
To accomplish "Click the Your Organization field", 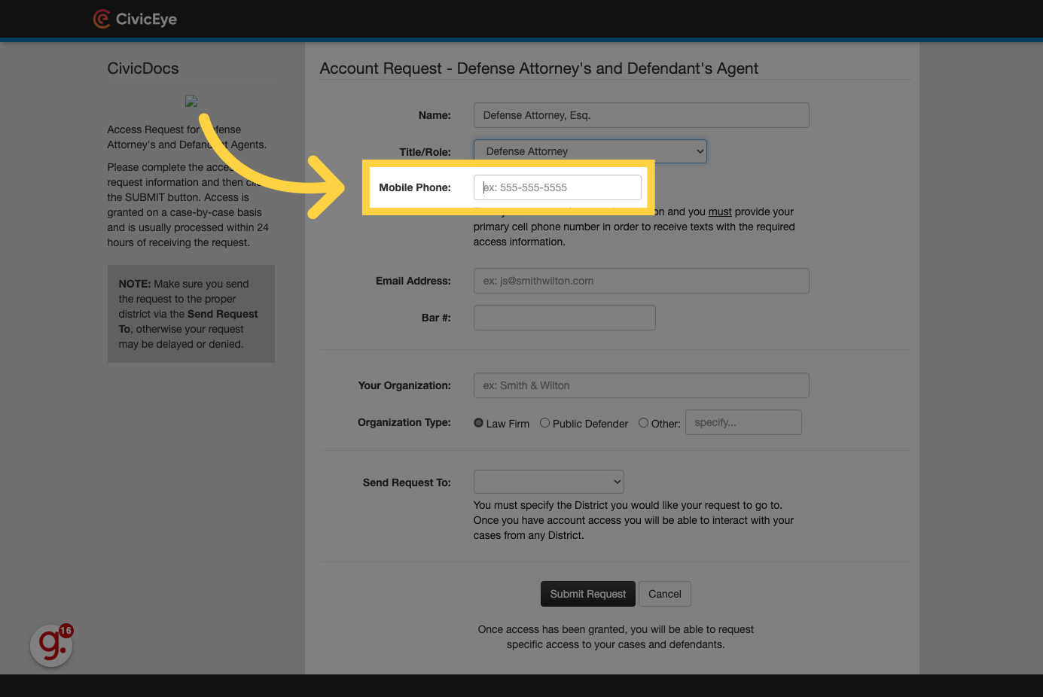I will [x=641, y=385].
